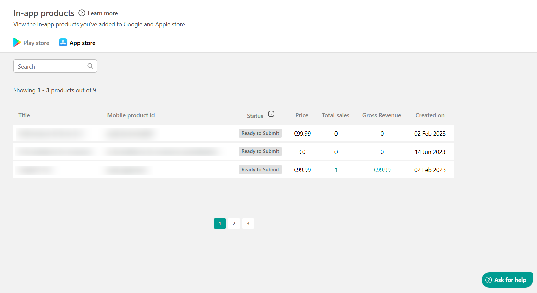Open the Total sales link showing 1
The height and width of the screenshot is (293, 537).
[336, 170]
